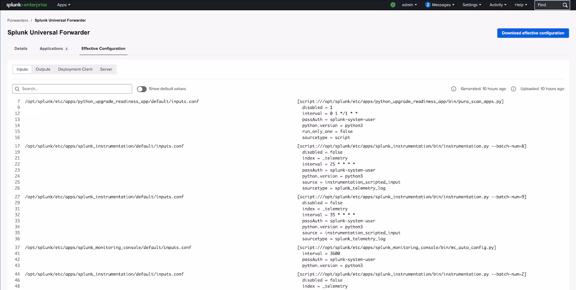Switch to the Details tab

pyautogui.click(x=21, y=49)
